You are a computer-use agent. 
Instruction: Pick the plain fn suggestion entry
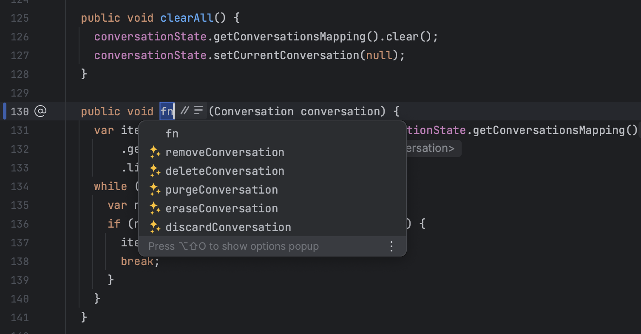point(272,134)
